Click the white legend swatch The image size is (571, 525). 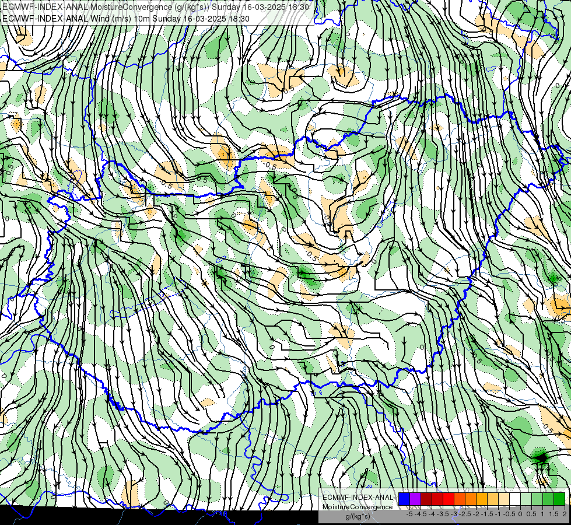515,499
